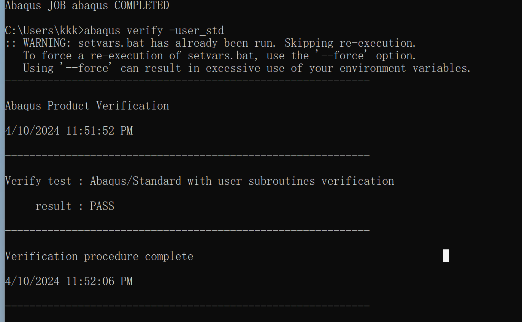Viewport: 522px width, 322px height.
Task: Click the dashed separator below the final timestamp
Action: [x=187, y=306]
